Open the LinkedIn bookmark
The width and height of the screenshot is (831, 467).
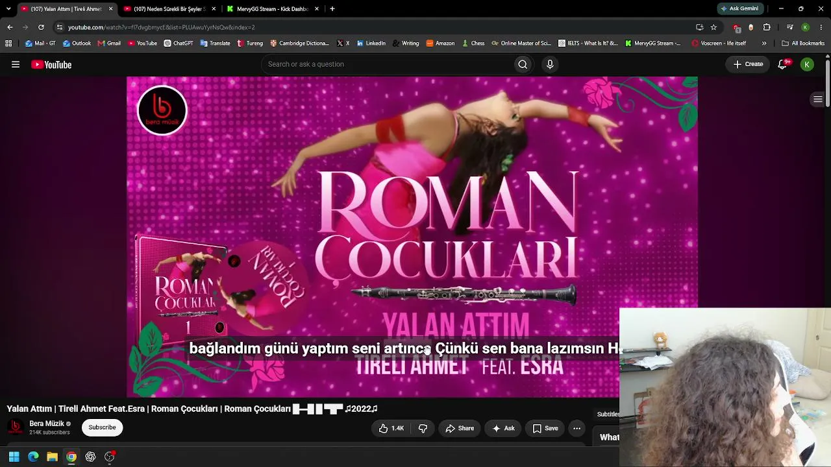point(371,43)
